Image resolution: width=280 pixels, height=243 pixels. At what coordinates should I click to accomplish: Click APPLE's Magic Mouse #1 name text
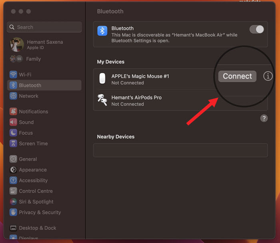[x=140, y=76]
